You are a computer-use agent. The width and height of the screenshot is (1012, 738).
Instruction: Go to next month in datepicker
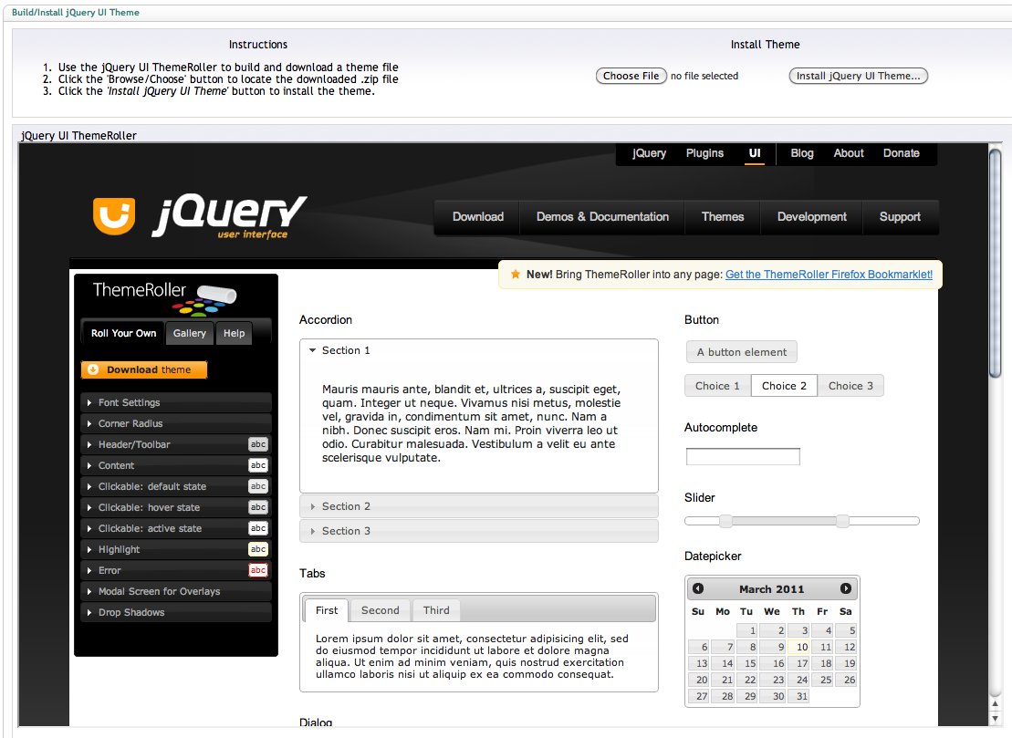846,588
